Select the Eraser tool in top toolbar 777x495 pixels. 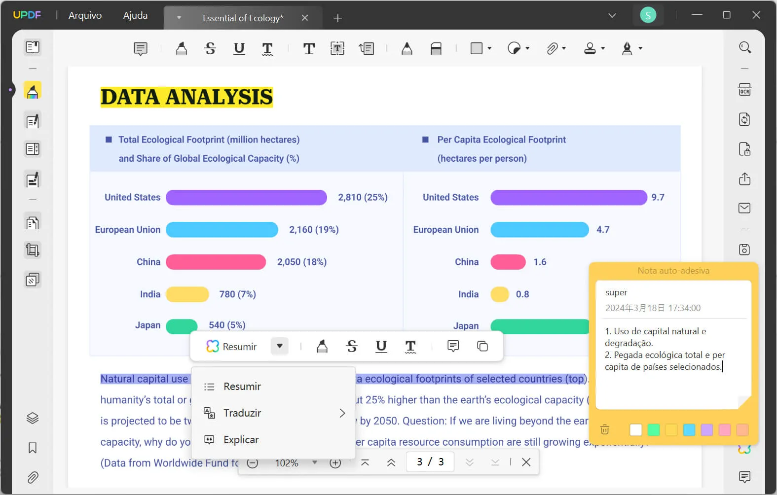(436, 48)
